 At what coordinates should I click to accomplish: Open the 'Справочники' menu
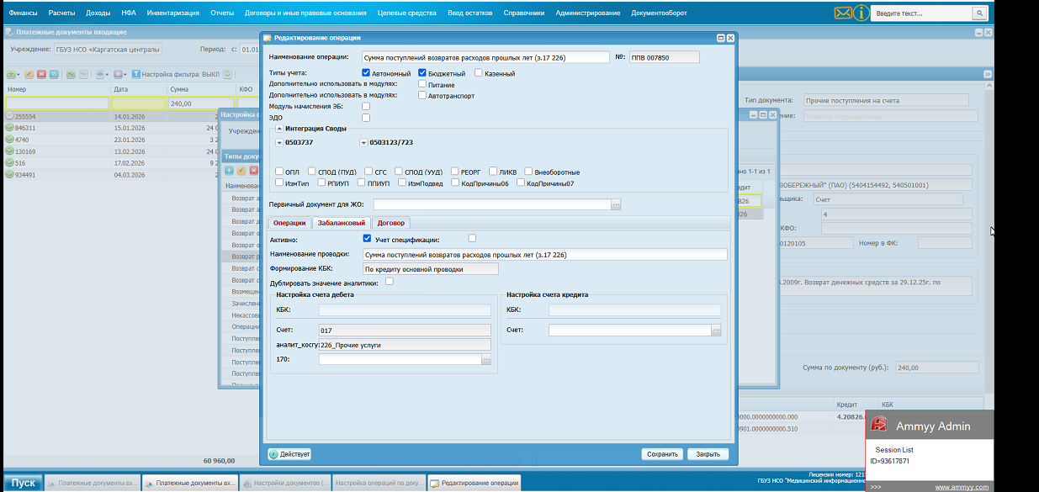pos(524,13)
